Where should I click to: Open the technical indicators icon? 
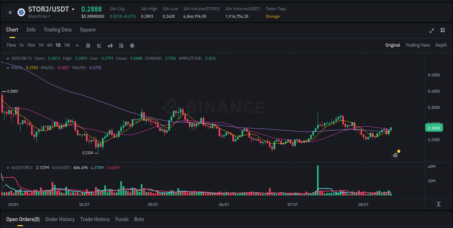point(121,45)
